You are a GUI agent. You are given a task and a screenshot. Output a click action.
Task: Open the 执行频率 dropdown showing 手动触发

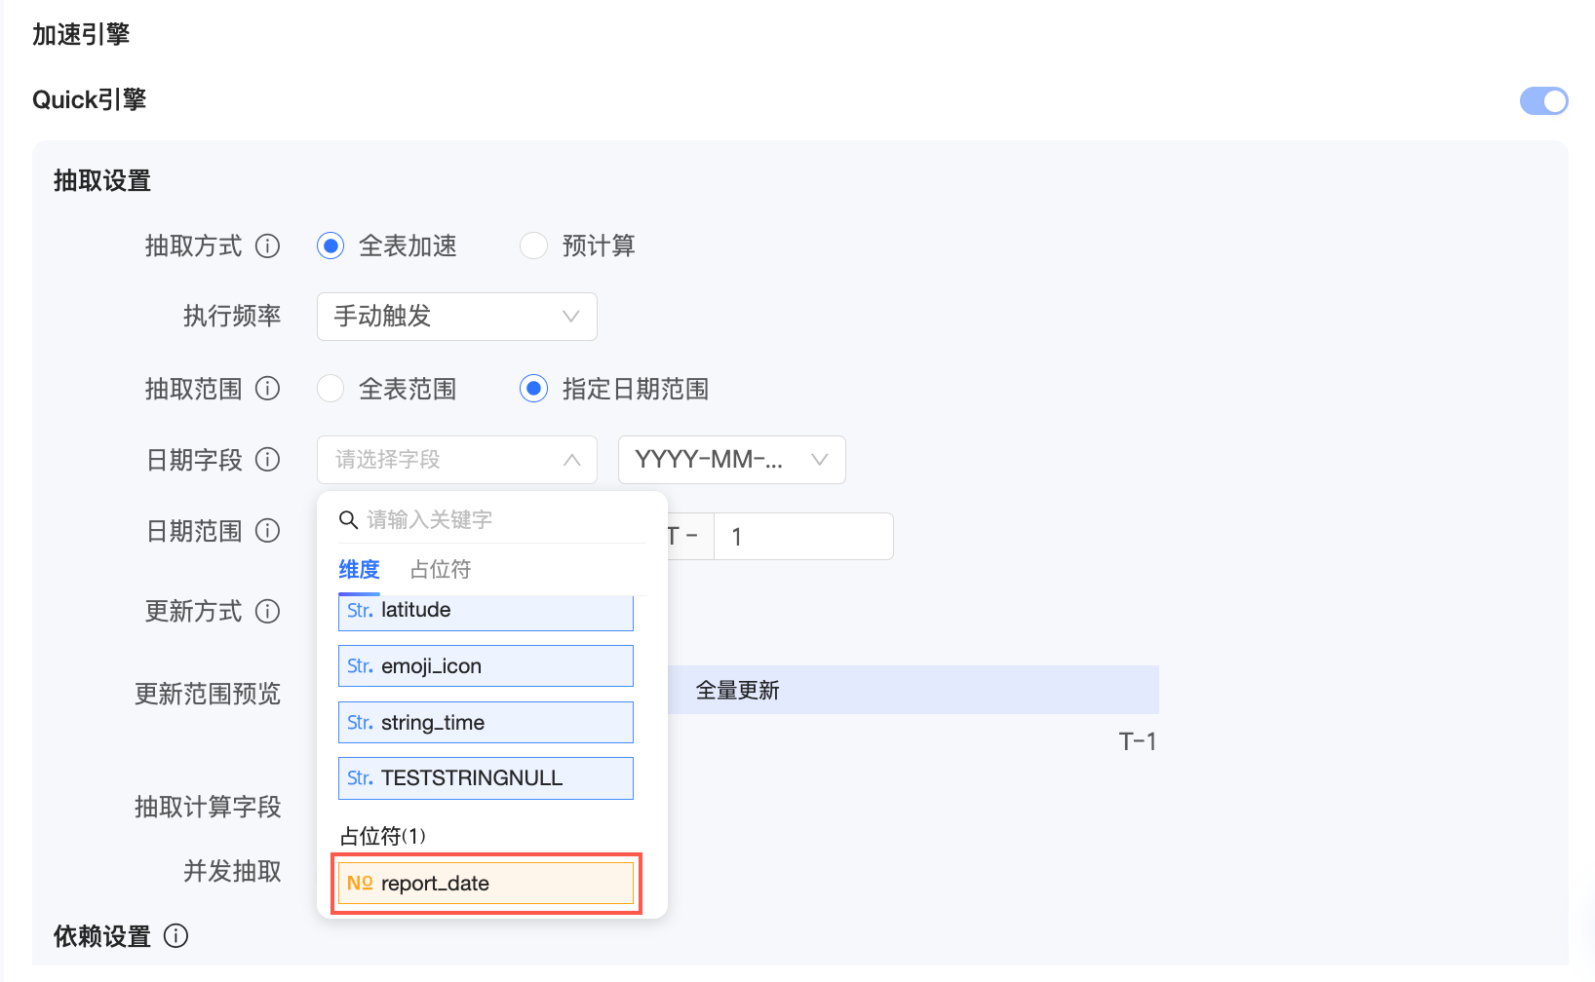click(x=456, y=317)
